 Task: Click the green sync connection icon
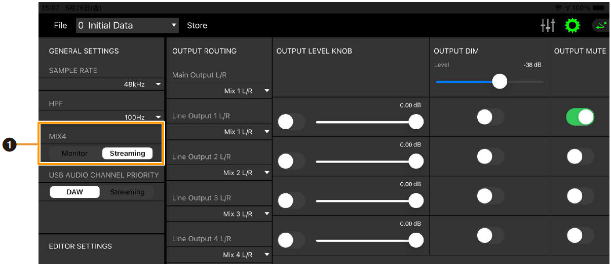tap(600, 26)
